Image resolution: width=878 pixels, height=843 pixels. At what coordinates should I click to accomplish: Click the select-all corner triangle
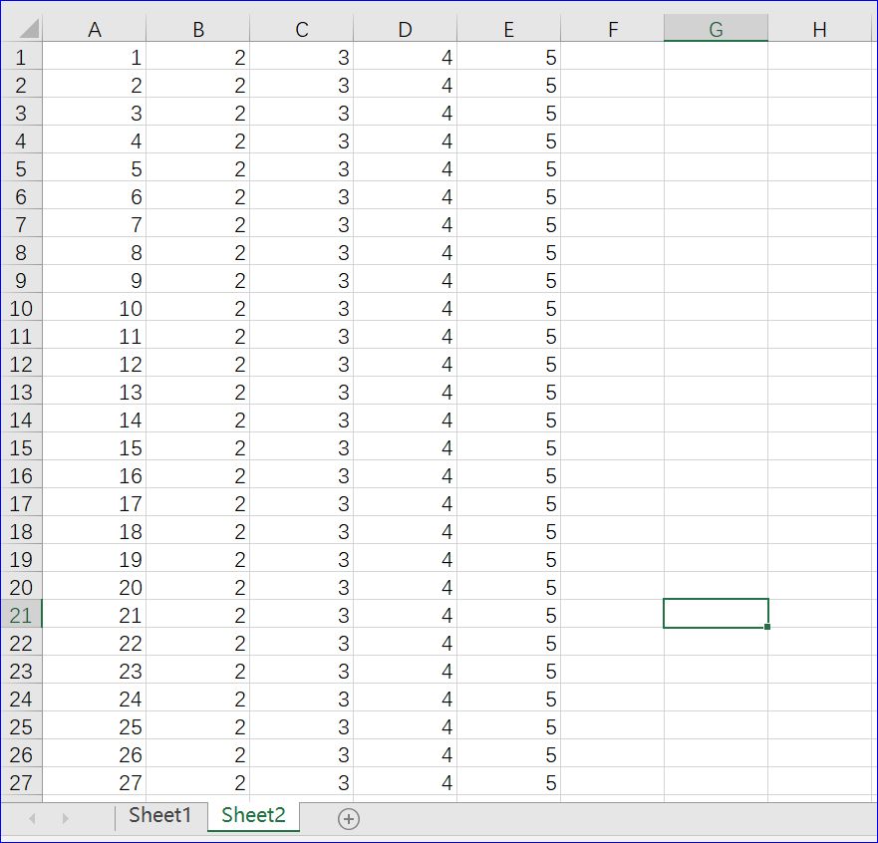(28, 29)
